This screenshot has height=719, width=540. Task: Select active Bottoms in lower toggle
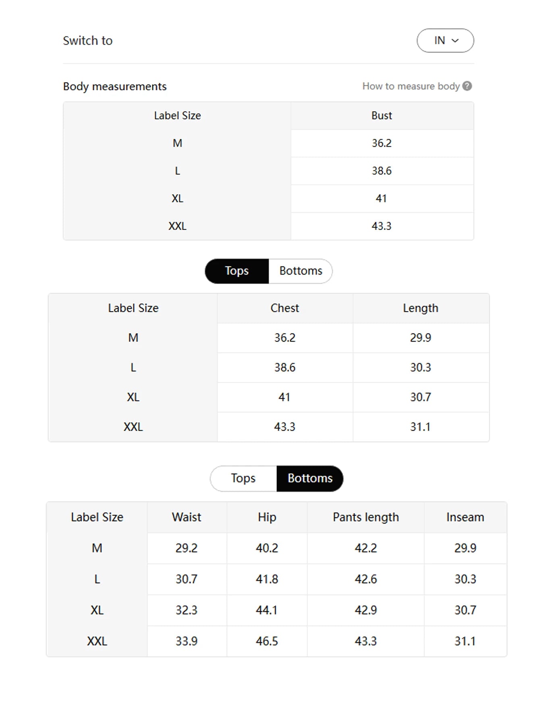(310, 479)
